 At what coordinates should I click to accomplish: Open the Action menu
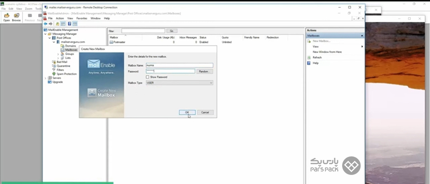(60, 18)
